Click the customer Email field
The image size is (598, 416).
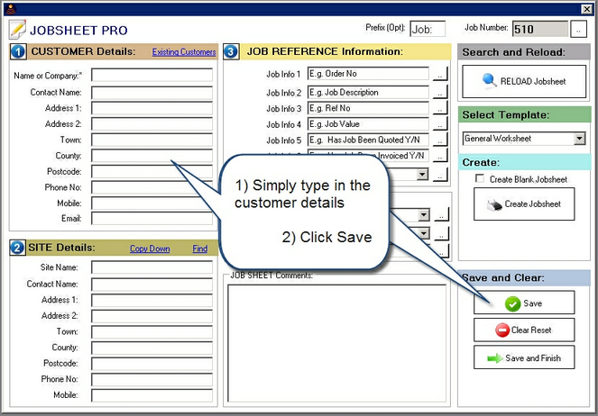[152, 219]
